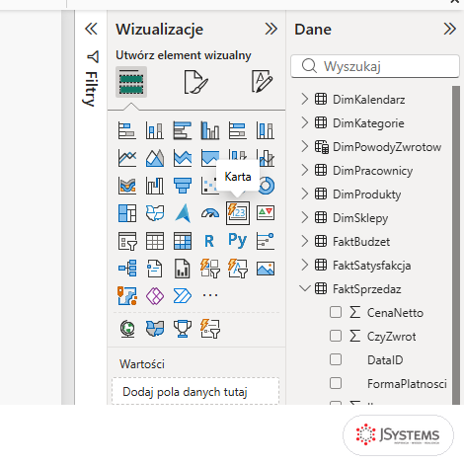Click the Wyszukaj search field
The height and width of the screenshot is (466, 464).
(x=375, y=66)
